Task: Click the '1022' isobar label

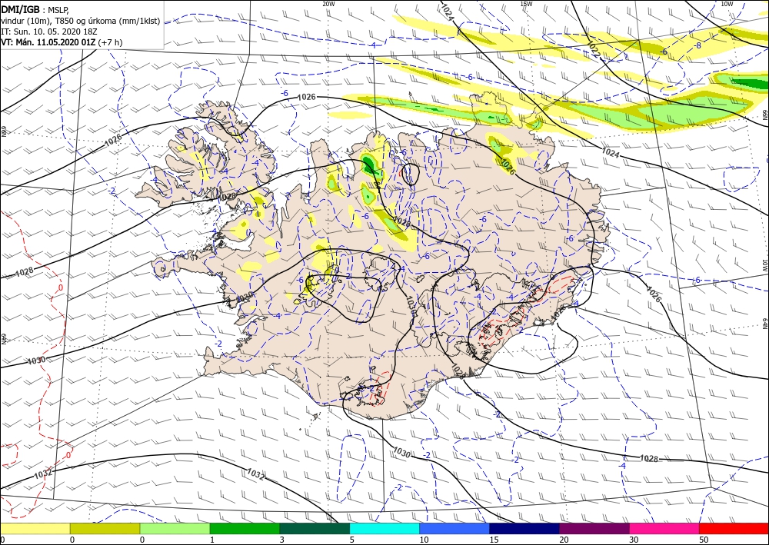Action: 594,49
